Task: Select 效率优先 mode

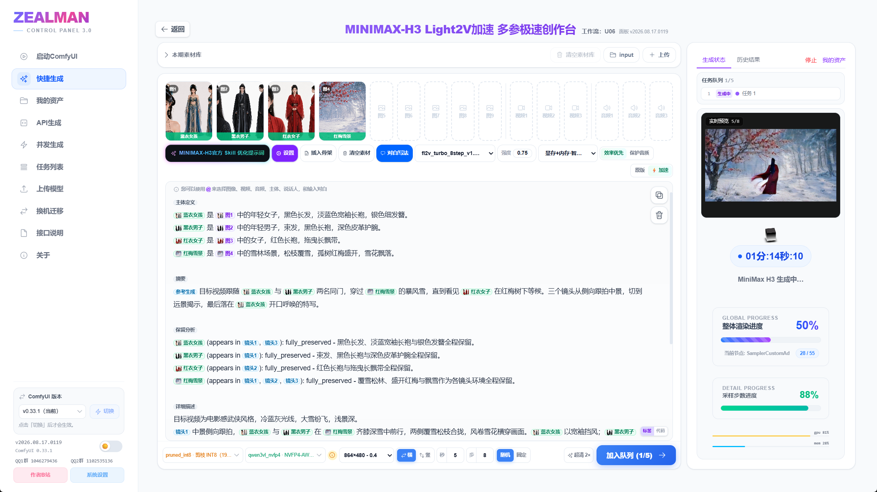Action: click(x=613, y=153)
